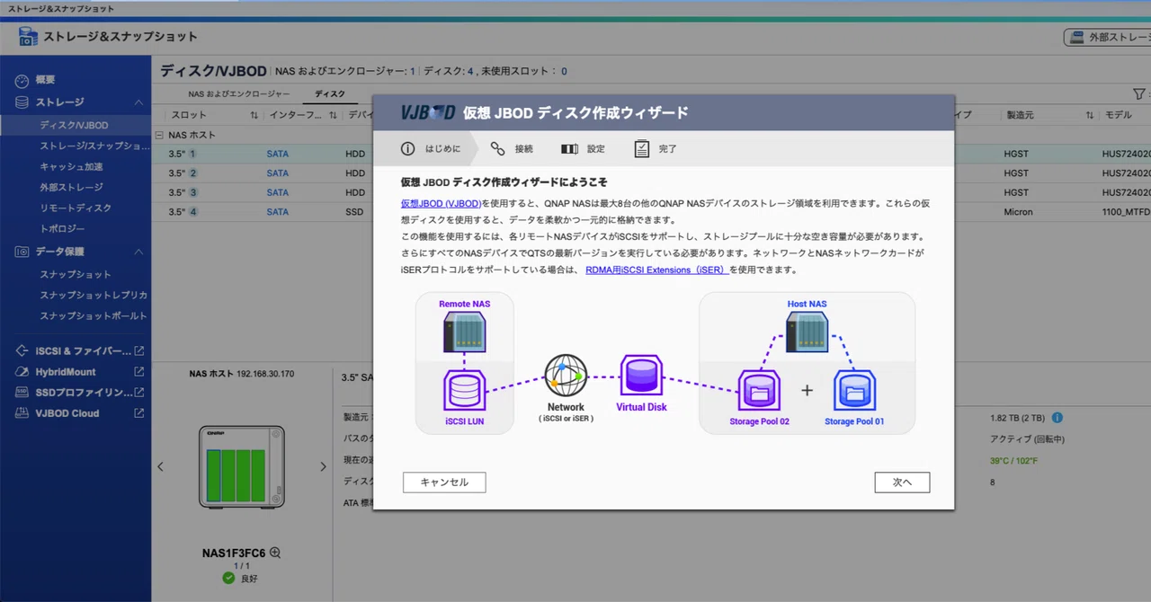1151x602 pixels.
Task: Click the SSDプロファイリン sidebar icon
Action: pos(22,392)
